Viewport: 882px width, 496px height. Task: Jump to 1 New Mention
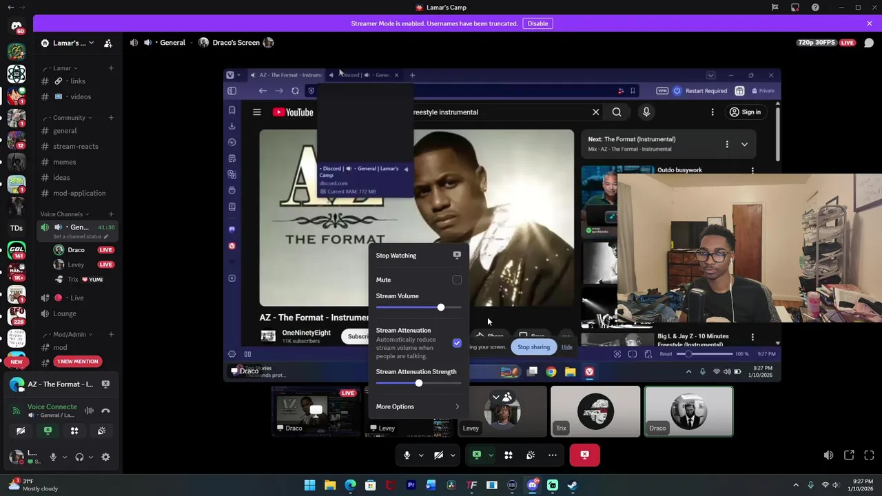(78, 362)
